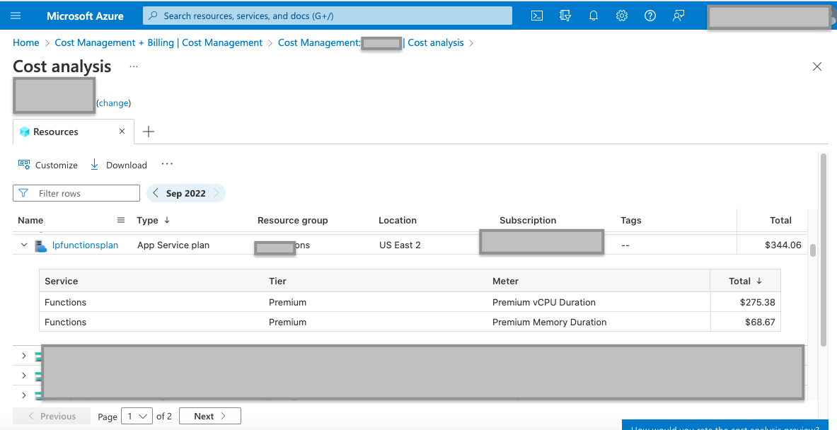Close the Resources tab
This screenshot has height=430, width=837.
pos(122,132)
